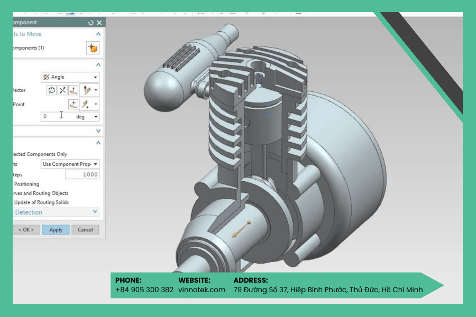The width and height of the screenshot is (476, 317).
Task: Click the inferred vector arrow icon
Action: [x=87, y=90]
